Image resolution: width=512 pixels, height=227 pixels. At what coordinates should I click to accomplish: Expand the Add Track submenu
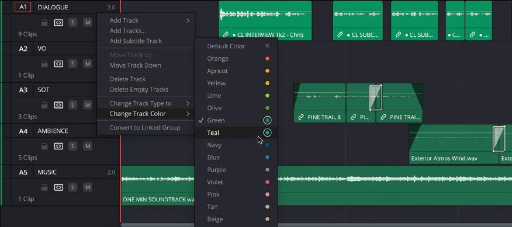pos(146,20)
